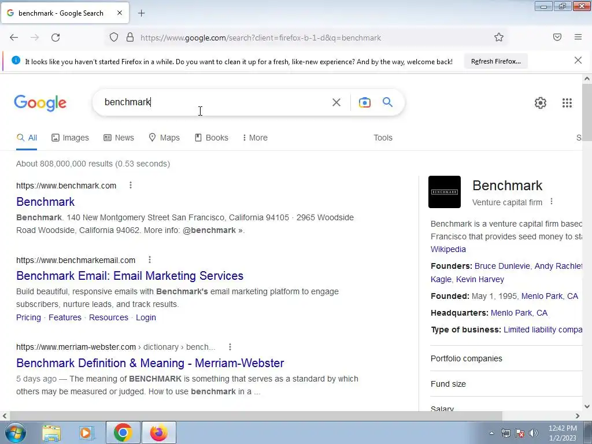Image resolution: width=592 pixels, height=444 pixels.
Task: Search by image with the camera icon
Action: pos(364,102)
